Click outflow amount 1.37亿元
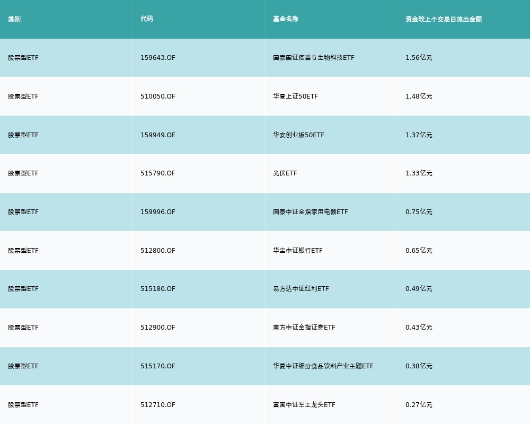Image resolution: width=530 pixels, height=424 pixels. point(419,135)
